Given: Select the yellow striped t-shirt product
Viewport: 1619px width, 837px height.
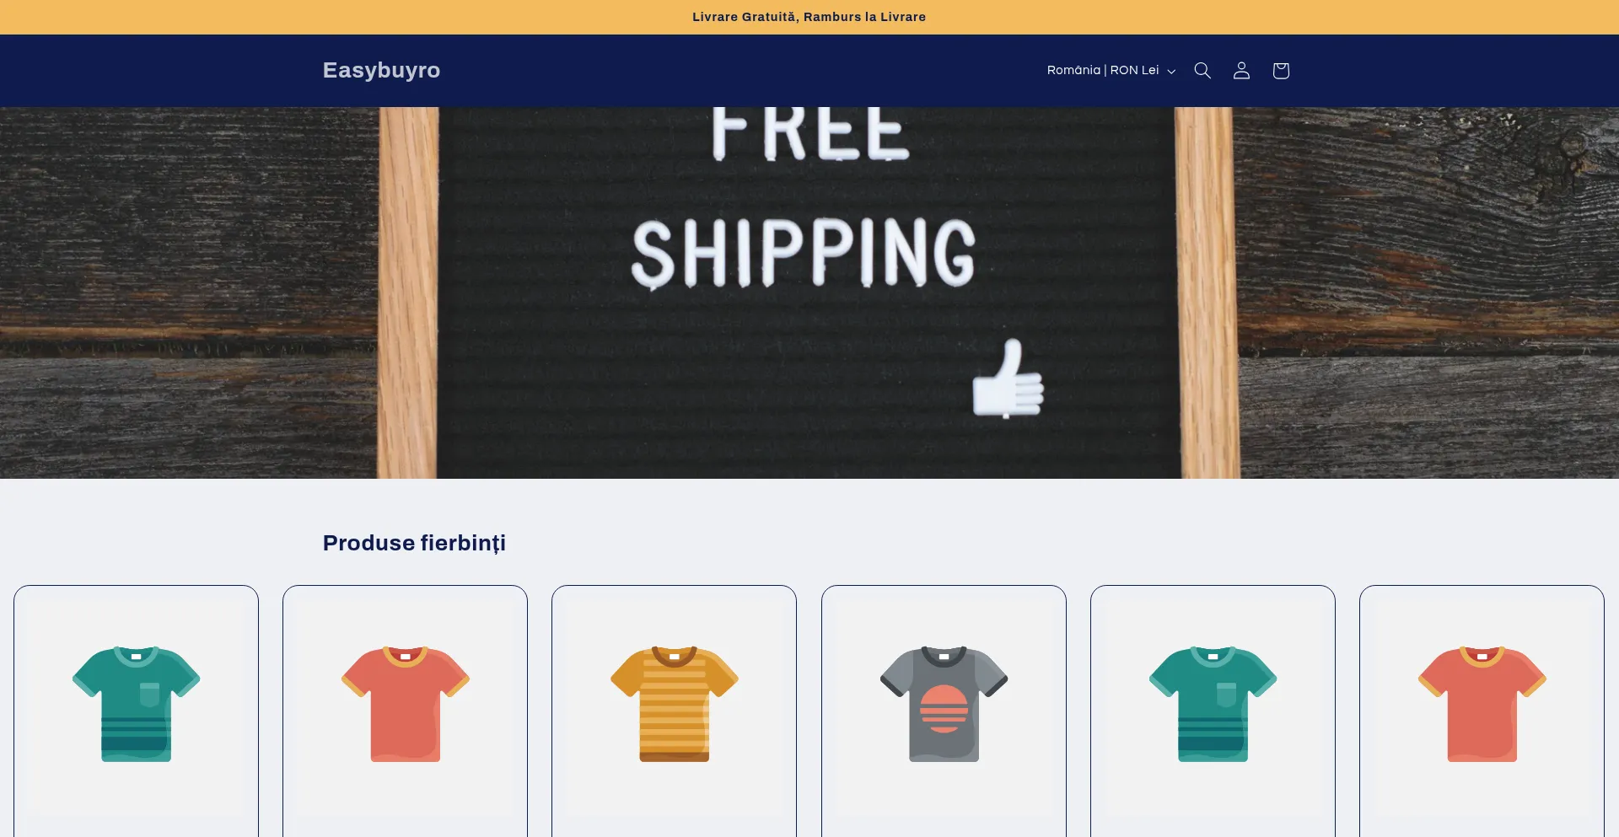Looking at the screenshot, I should 674,711.
